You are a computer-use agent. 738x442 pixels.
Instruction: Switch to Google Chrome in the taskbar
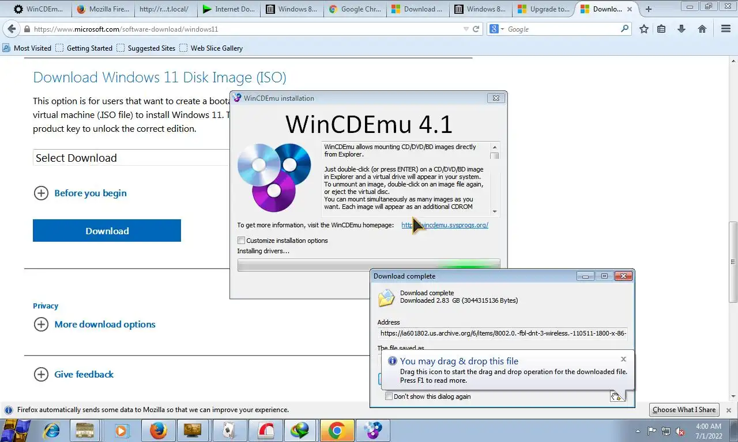click(337, 430)
